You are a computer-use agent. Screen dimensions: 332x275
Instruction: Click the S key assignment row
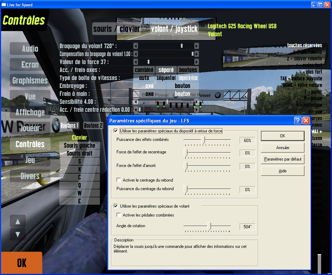pyautogui.click(x=79, y=162)
